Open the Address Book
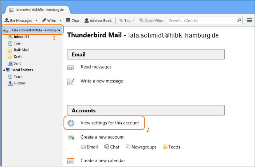 pos(98,21)
